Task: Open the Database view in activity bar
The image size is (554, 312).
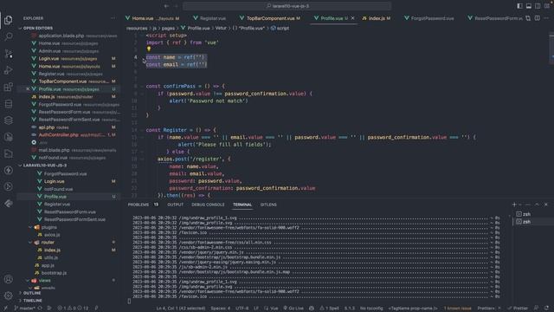Action: 8,104
